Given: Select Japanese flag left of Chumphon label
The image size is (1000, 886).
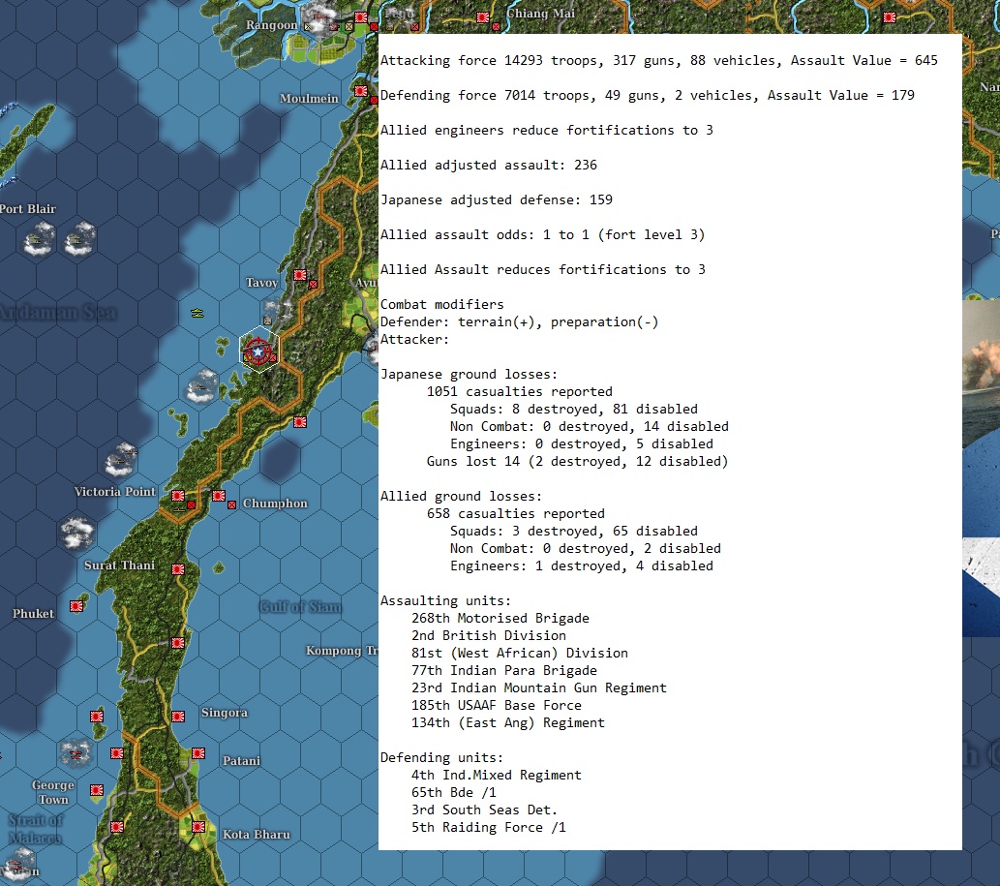Looking at the screenshot, I should (218, 496).
